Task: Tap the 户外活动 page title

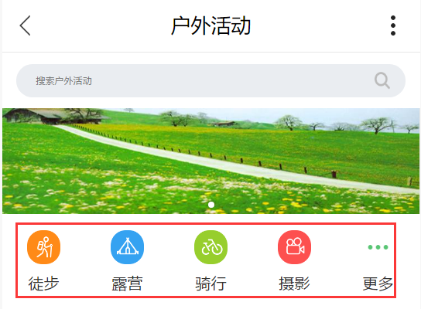Action: click(210, 25)
